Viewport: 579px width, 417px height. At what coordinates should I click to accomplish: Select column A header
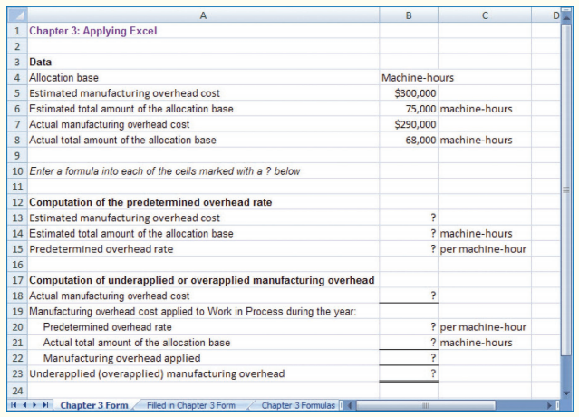click(203, 15)
